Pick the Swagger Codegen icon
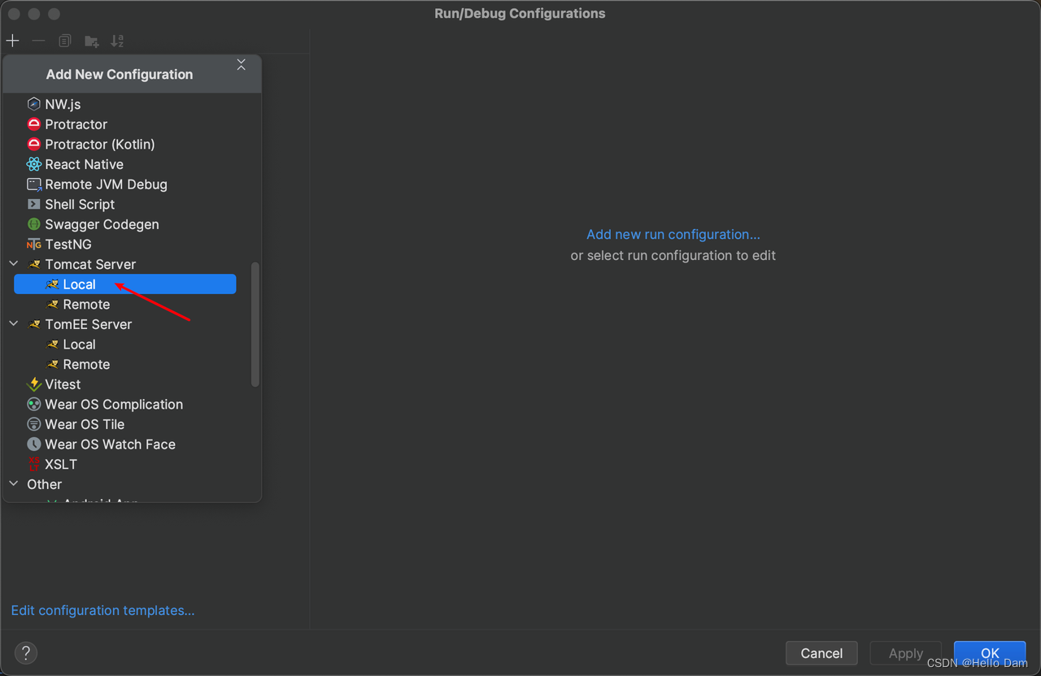1041x676 pixels. pyautogui.click(x=33, y=224)
